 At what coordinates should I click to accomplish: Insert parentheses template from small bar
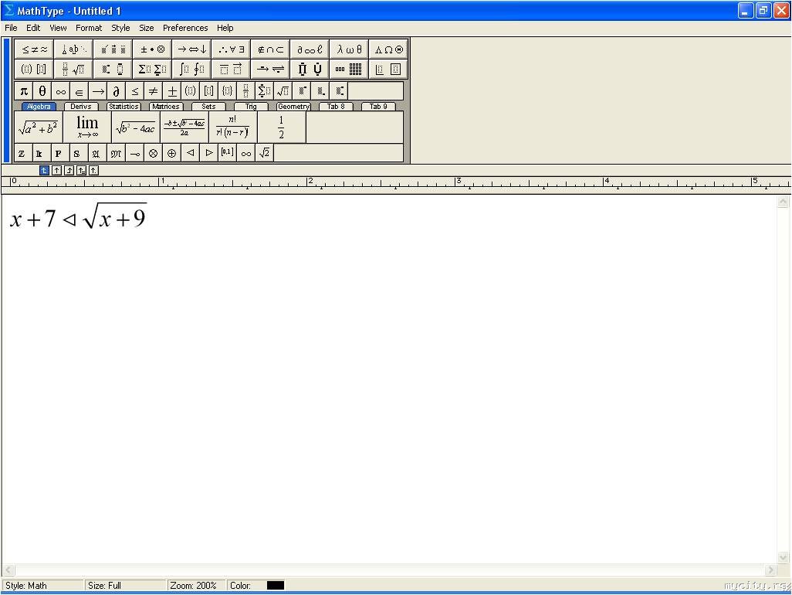(x=191, y=91)
